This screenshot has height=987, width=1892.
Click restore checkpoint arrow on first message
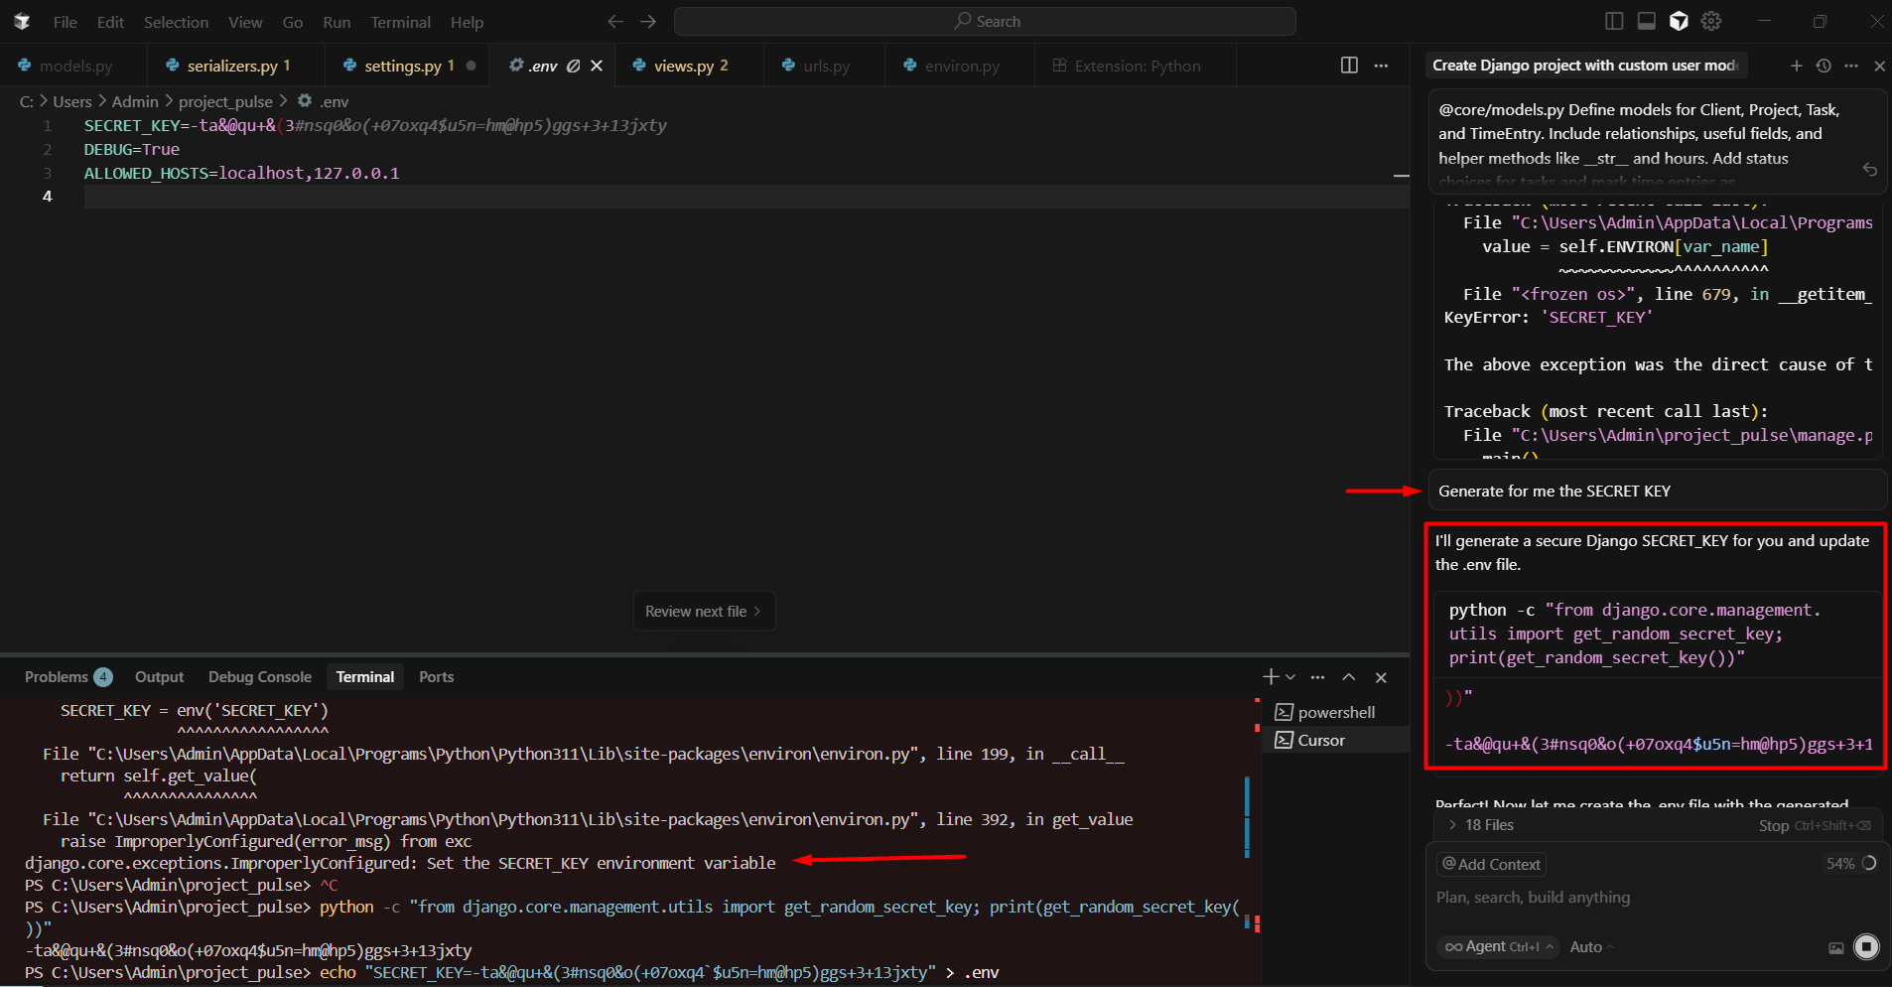(x=1870, y=170)
